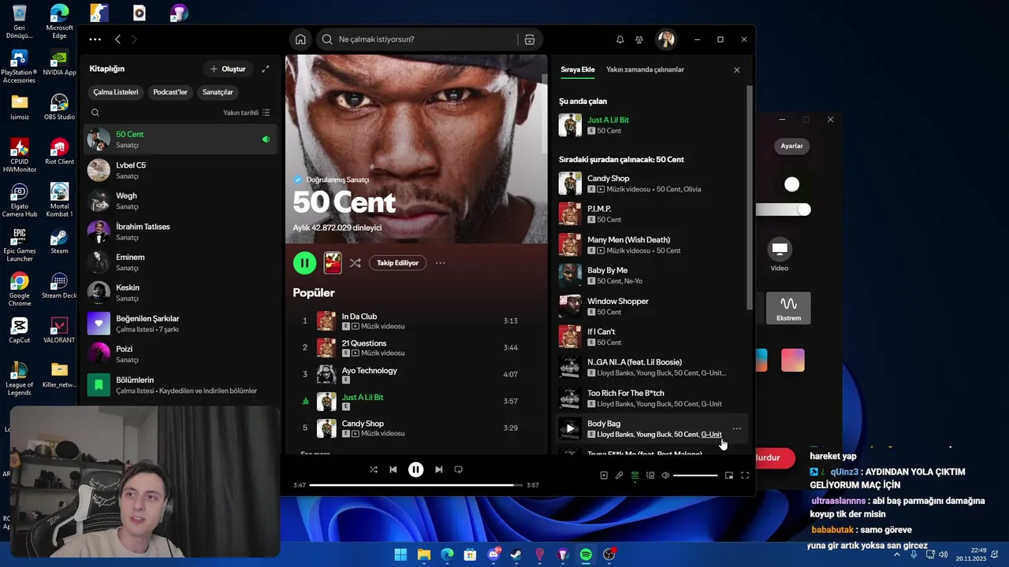Open OBS Studio from the taskbar
This screenshot has height=567, width=1009.
[x=609, y=554]
